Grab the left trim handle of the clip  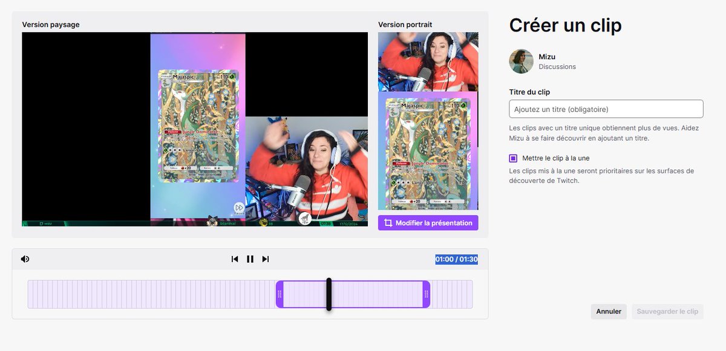[x=280, y=294]
